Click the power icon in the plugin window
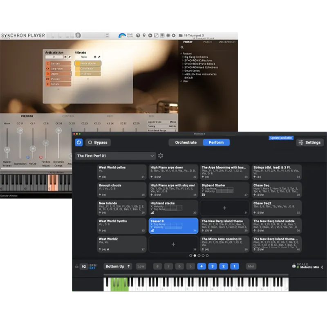 pyautogui.click(x=78, y=142)
